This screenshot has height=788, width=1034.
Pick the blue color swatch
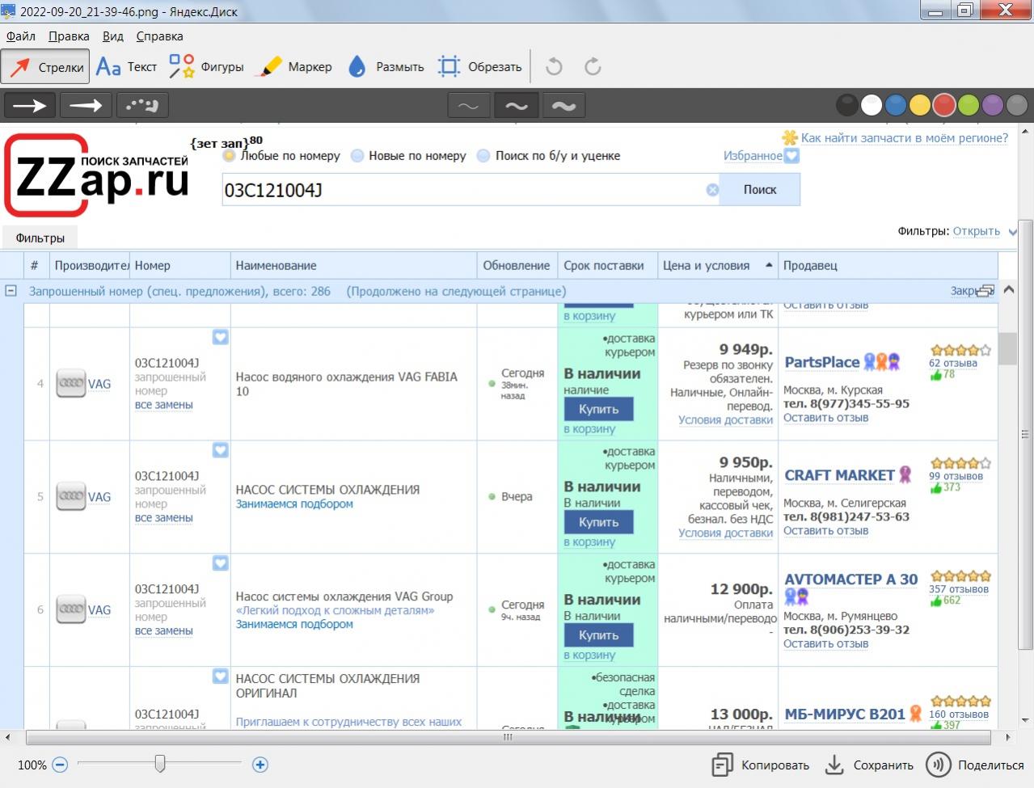[895, 105]
